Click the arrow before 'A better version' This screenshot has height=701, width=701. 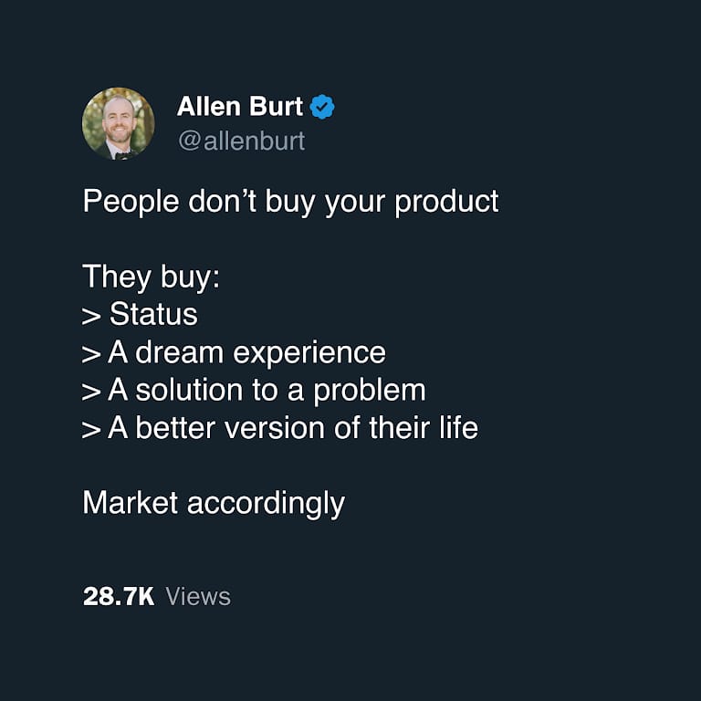[x=91, y=430]
